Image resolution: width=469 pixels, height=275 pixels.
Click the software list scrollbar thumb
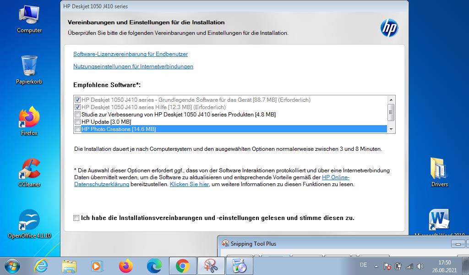click(x=391, y=112)
